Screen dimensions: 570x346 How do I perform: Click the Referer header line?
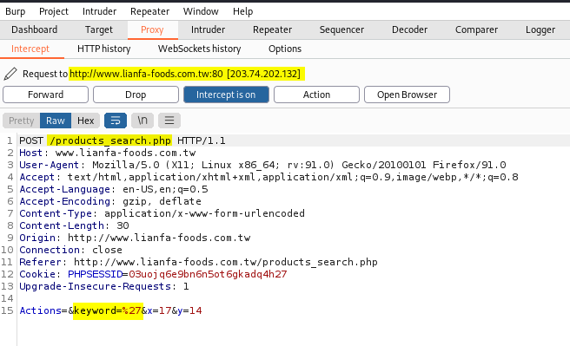pyautogui.click(x=198, y=262)
